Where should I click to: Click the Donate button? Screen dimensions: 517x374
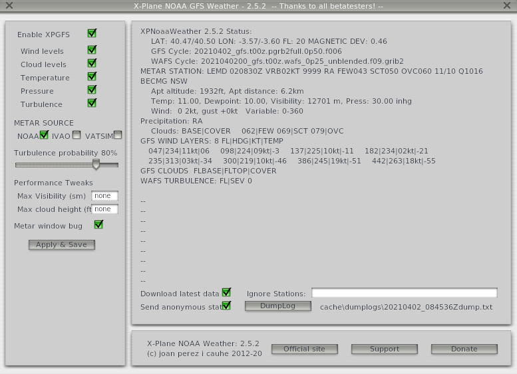tap(464, 349)
